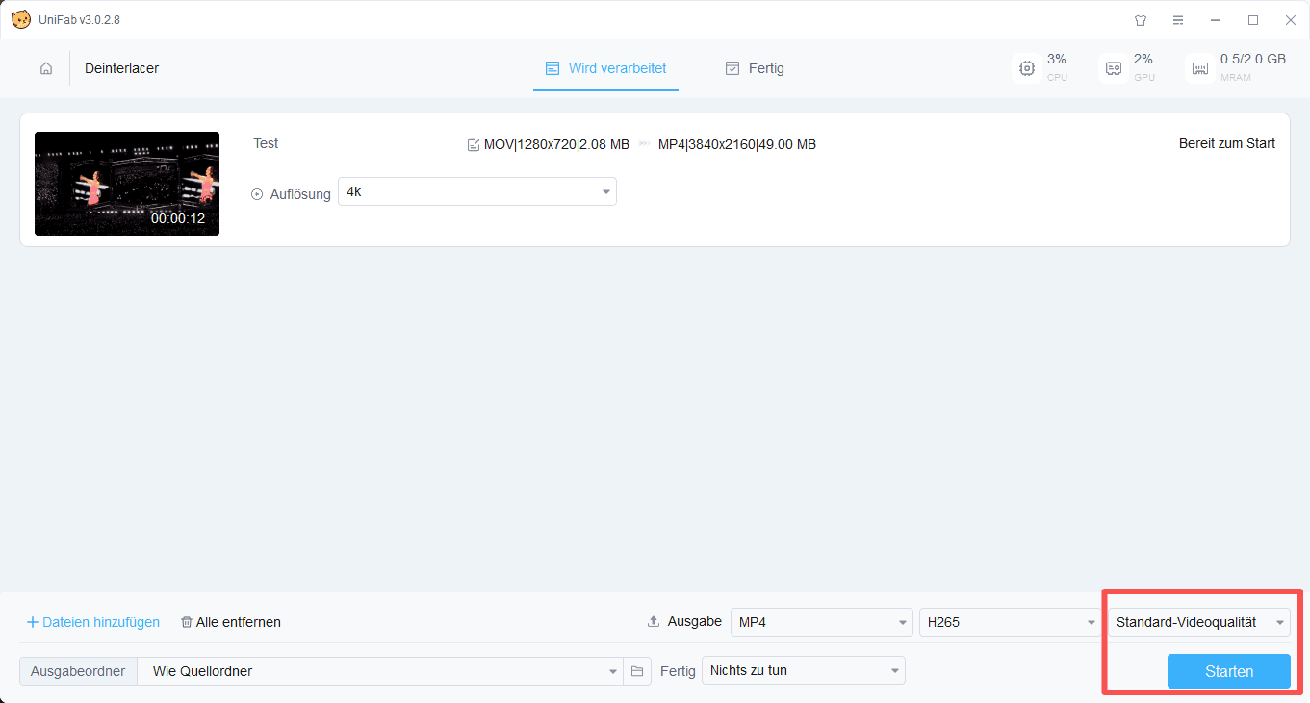Browse output folder with folder icon
1310x703 pixels.
[636, 671]
